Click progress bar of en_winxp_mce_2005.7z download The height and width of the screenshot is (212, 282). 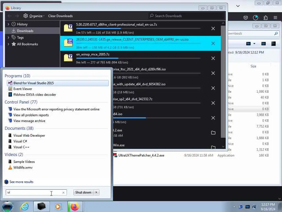[x=138, y=58]
